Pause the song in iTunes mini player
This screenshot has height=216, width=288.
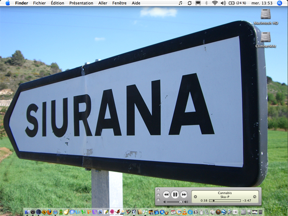[175, 194]
